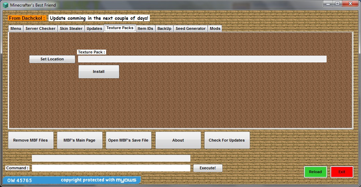Click the Minecraft block title bar icon

pos(6,5)
